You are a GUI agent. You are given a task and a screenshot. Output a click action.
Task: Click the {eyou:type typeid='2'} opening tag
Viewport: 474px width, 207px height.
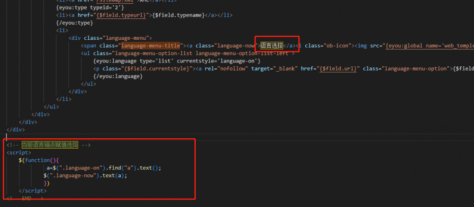pos(90,7)
